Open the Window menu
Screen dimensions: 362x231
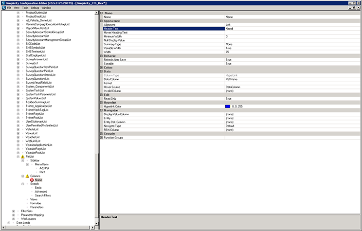[x=46, y=8]
